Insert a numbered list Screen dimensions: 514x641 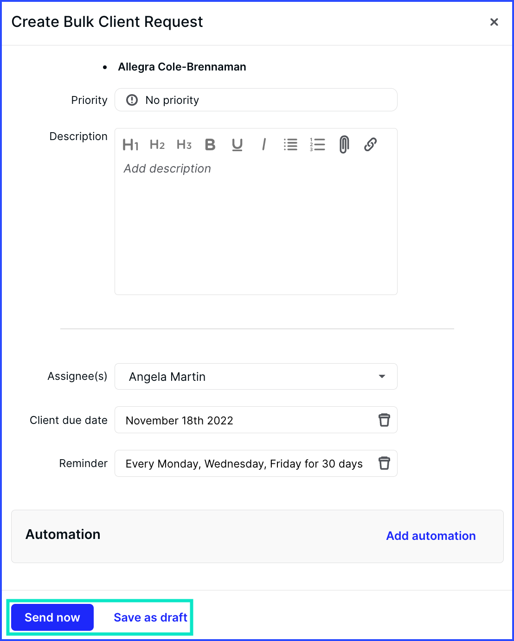point(317,145)
